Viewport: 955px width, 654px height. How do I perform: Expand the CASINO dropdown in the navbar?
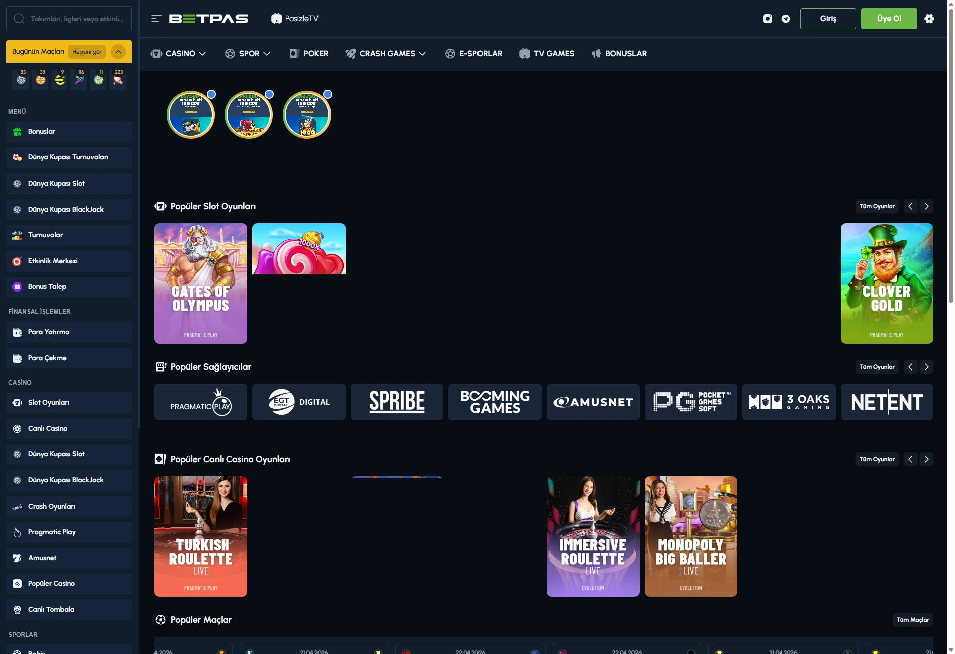coord(178,54)
